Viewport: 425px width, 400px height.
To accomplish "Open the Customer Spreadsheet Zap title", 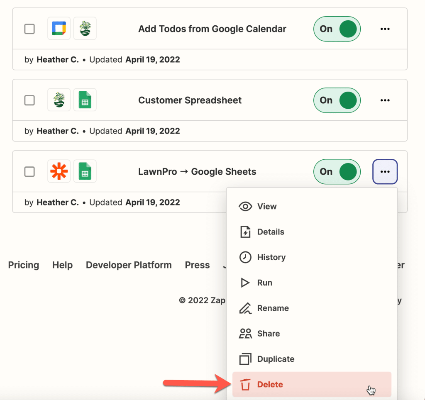I will coord(190,100).
